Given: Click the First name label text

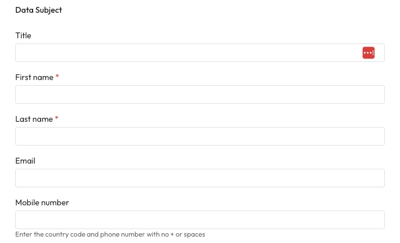Looking at the screenshot, I should 34,77.
